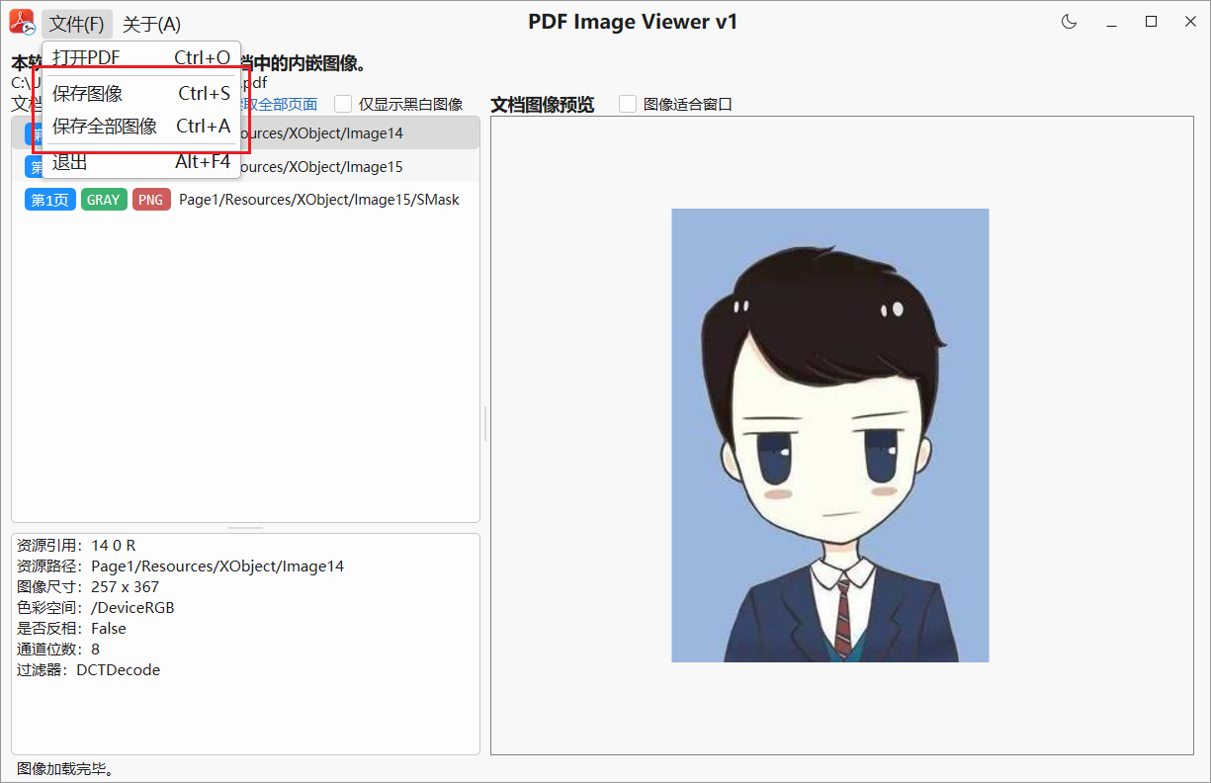
Task: Enable 图像适合窗口 checkbox
Action: (x=628, y=104)
